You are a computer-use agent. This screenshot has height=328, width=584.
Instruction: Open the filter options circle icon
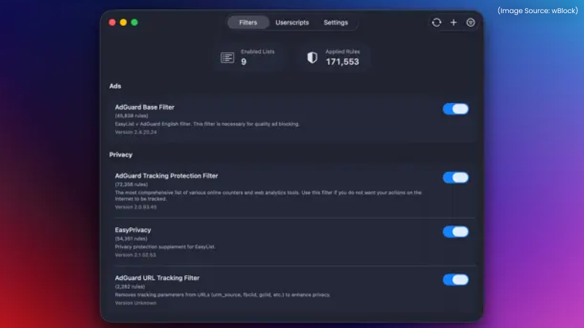[471, 22]
